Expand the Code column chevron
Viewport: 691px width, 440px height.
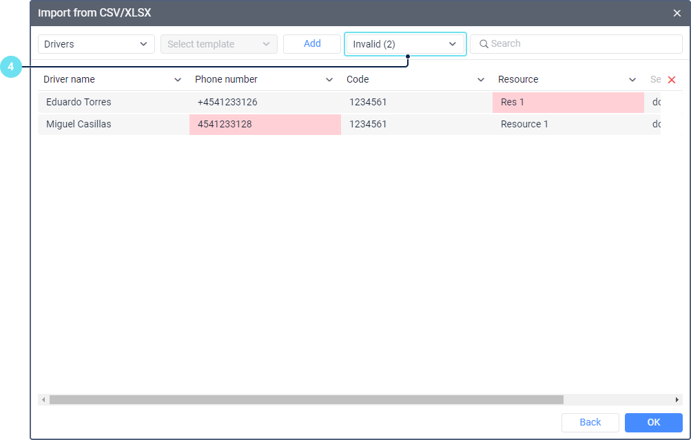[x=481, y=80]
